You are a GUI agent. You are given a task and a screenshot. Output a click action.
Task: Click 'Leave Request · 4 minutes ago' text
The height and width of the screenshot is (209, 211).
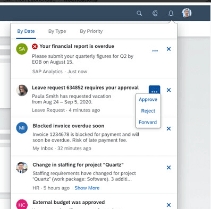click(x=66, y=110)
